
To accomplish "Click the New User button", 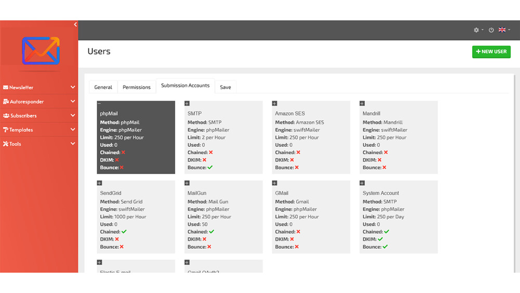I will click(491, 52).
